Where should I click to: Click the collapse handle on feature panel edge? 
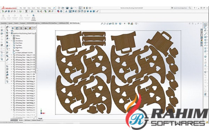(x=37, y=71)
